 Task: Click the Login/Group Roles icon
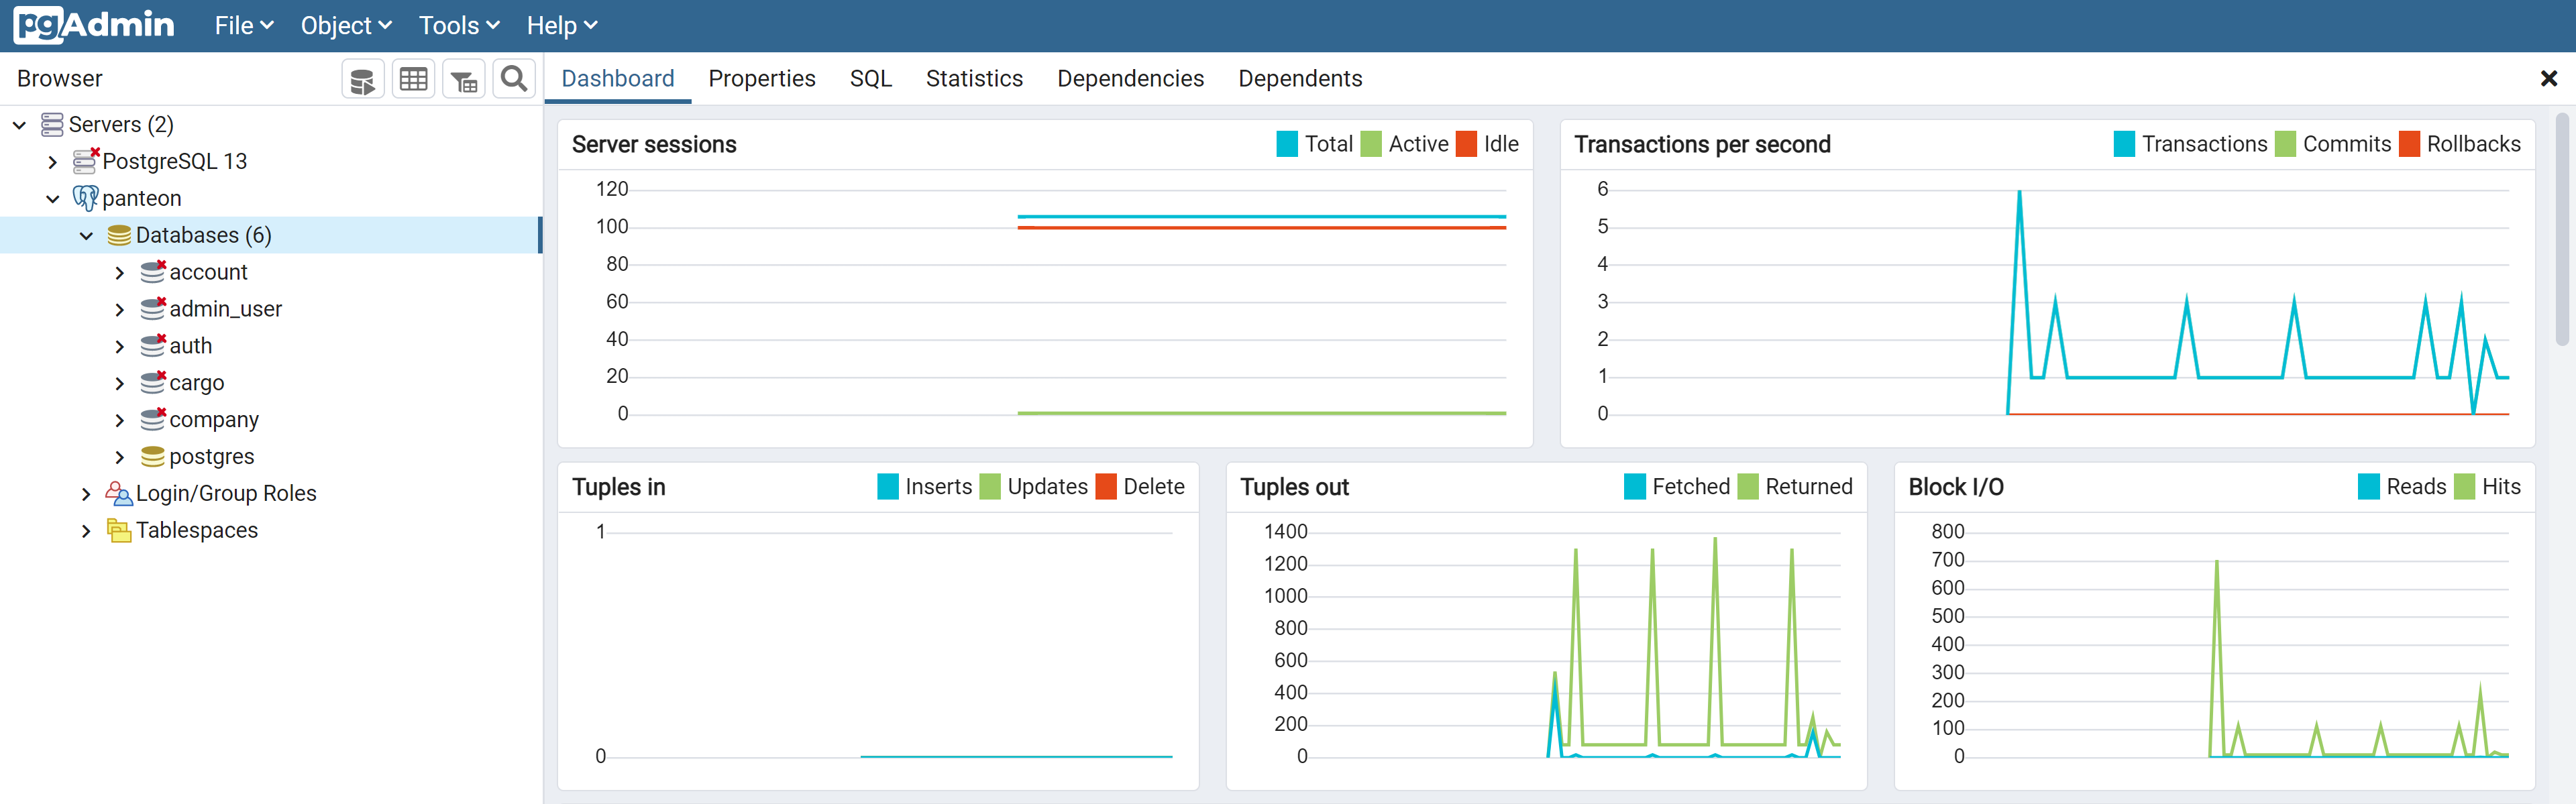pos(119,493)
